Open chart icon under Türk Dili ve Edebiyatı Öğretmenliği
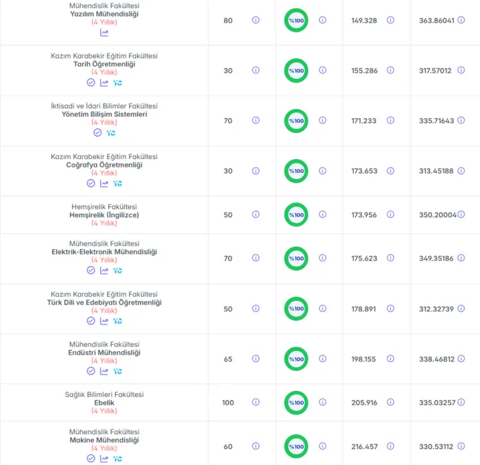This screenshot has width=480, height=465. point(104,321)
